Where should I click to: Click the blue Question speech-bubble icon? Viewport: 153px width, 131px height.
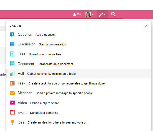12,35
